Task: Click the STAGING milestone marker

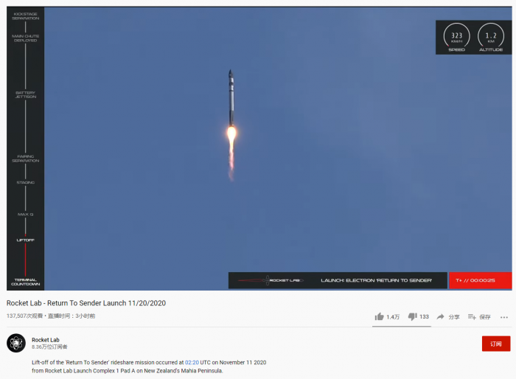Action: (25, 182)
